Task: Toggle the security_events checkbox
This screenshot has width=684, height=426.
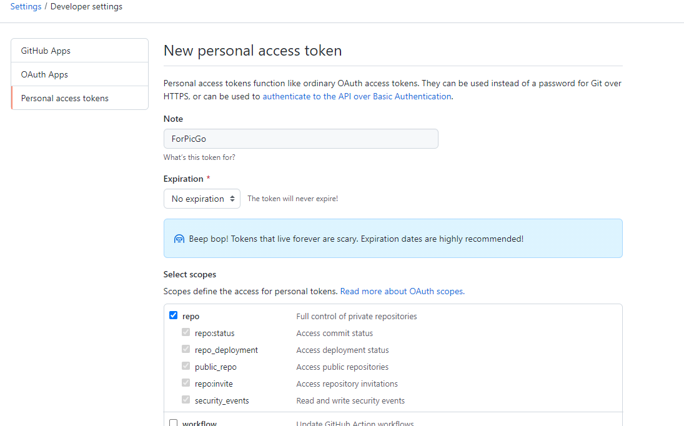Action: 186,400
